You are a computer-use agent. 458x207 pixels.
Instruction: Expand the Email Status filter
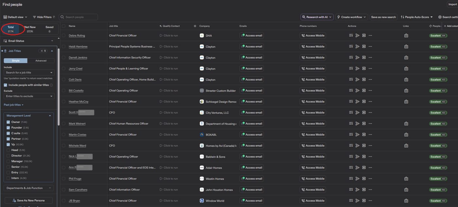tap(29, 41)
